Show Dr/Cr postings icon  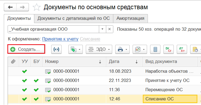tap(169, 49)
